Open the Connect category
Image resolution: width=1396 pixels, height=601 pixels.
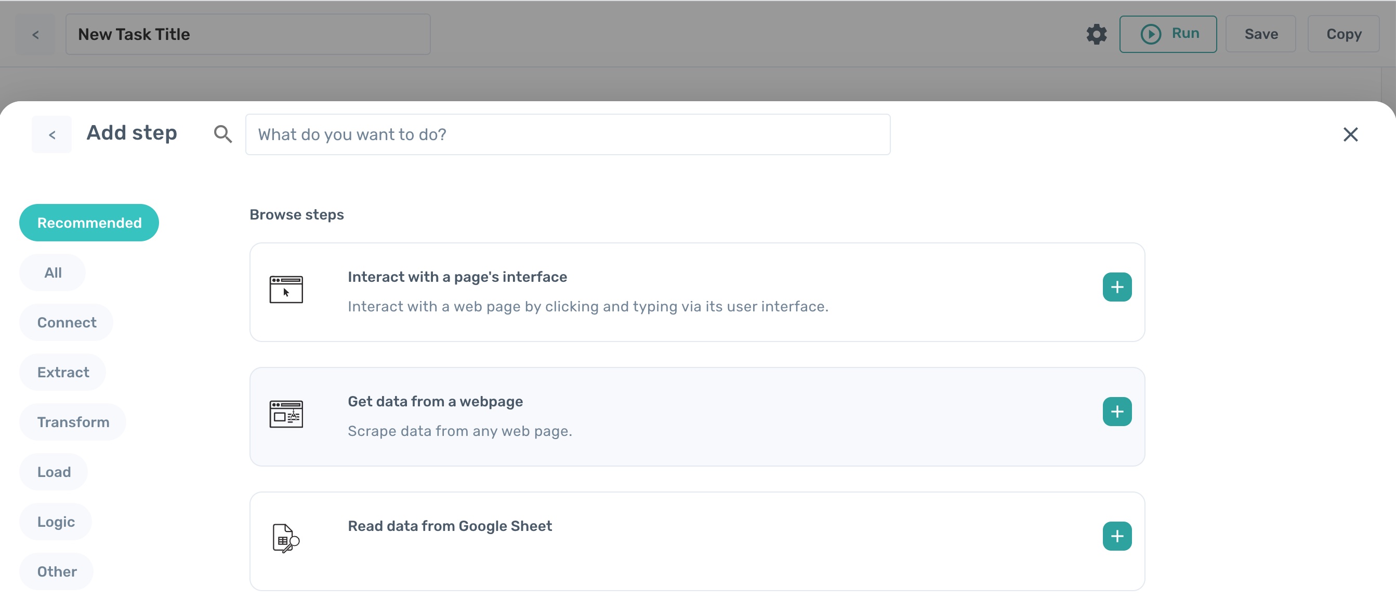67,322
